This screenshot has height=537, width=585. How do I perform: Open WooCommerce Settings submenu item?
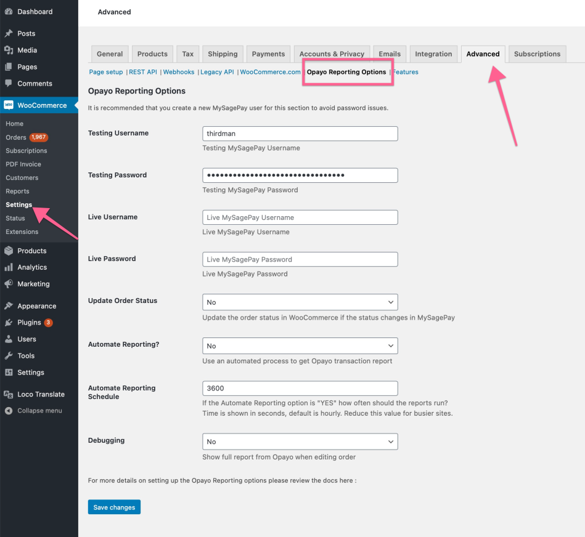(x=18, y=204)
